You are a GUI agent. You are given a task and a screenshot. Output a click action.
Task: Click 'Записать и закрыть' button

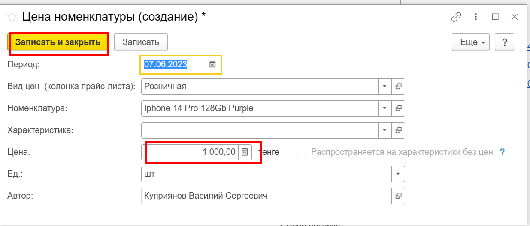[x=58, y=42]
